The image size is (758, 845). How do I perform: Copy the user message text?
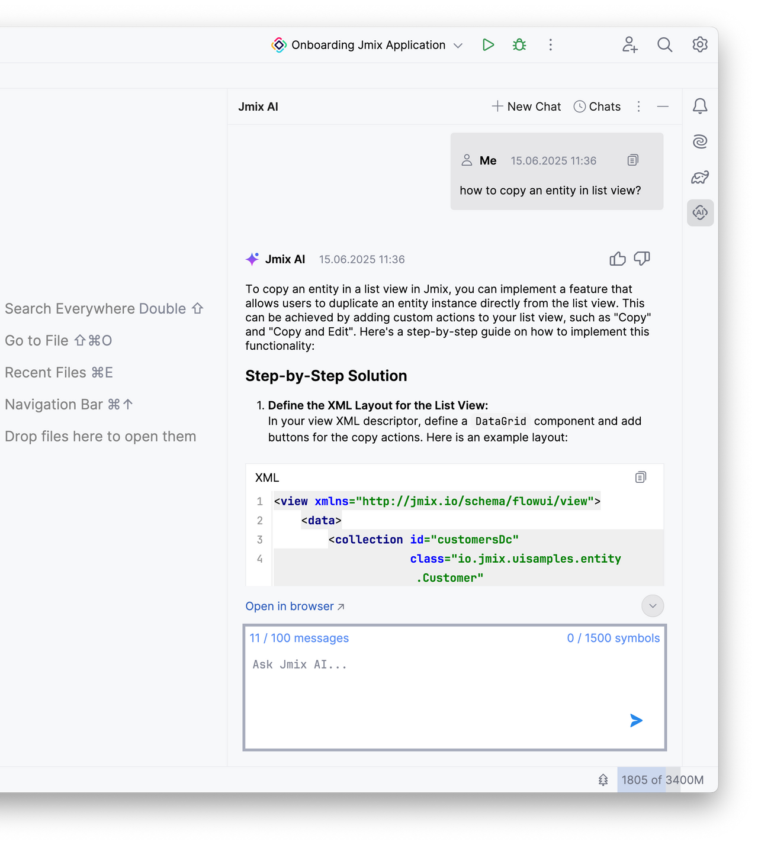pos(632,160)
